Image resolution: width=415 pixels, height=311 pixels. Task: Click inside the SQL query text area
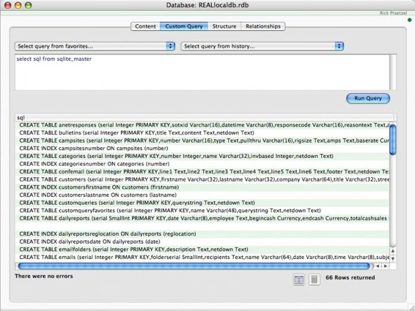pos(202,72)
